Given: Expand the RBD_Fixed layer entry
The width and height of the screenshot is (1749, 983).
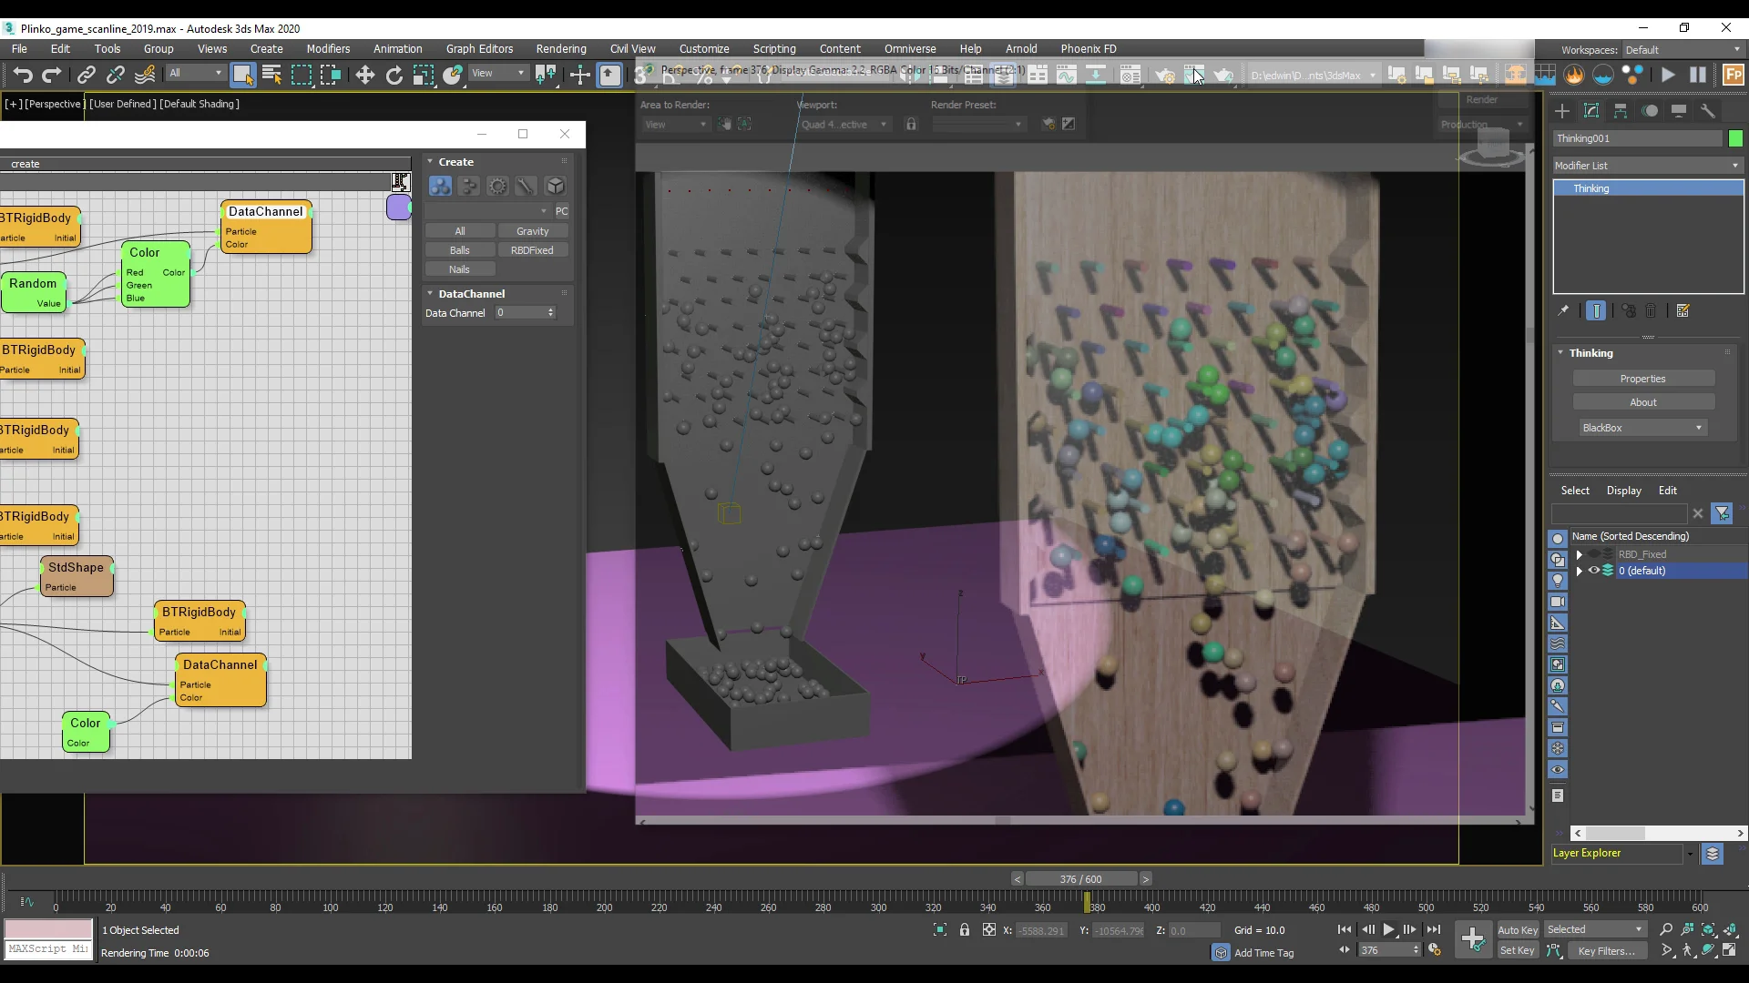Looking at the screenshot, I should click(1580, 554).
